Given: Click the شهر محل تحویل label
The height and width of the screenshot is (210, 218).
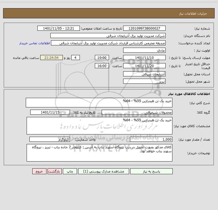Looking at the screenshot, I should click(x=198, y=82).
